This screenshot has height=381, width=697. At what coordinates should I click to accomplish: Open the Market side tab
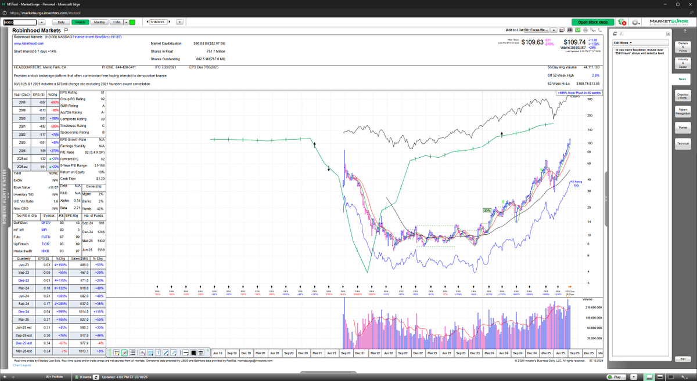tap(683, 126)
